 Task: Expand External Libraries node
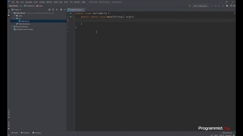pyautogui.click(x=12, y=26)
